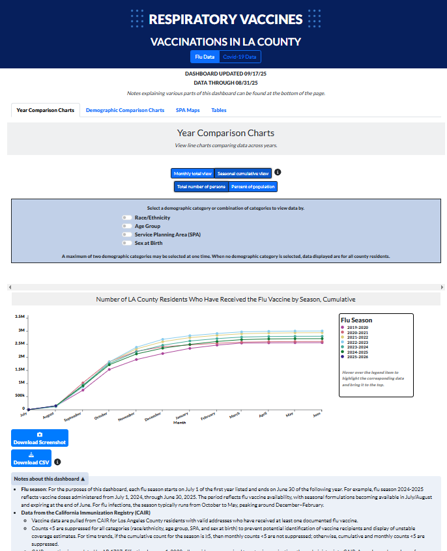
Task: Click the camera Download Screenshot button
Action: [40, 438]
